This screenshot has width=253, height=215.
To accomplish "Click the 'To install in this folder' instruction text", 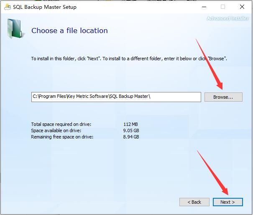I will pyautogui.click(x=129, y=59).
